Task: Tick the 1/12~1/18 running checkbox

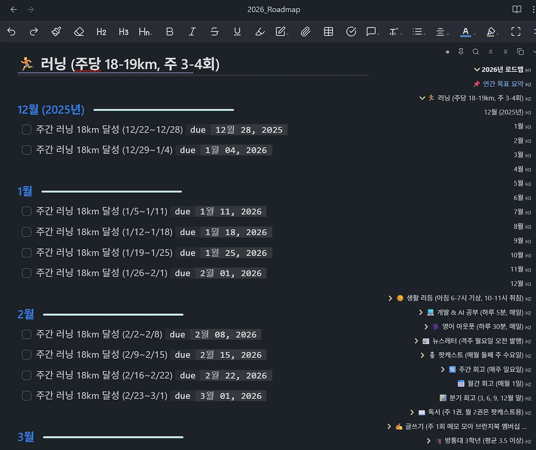Action: pos(26,232)
